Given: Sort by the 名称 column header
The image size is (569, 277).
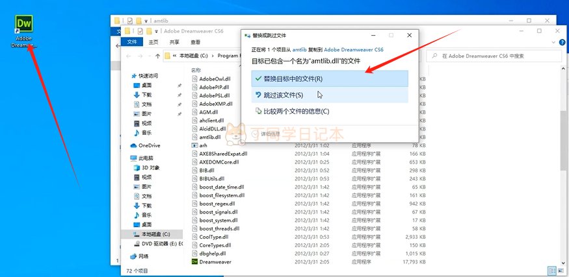Looking at the screenshot, I should [x=196, y=70].
